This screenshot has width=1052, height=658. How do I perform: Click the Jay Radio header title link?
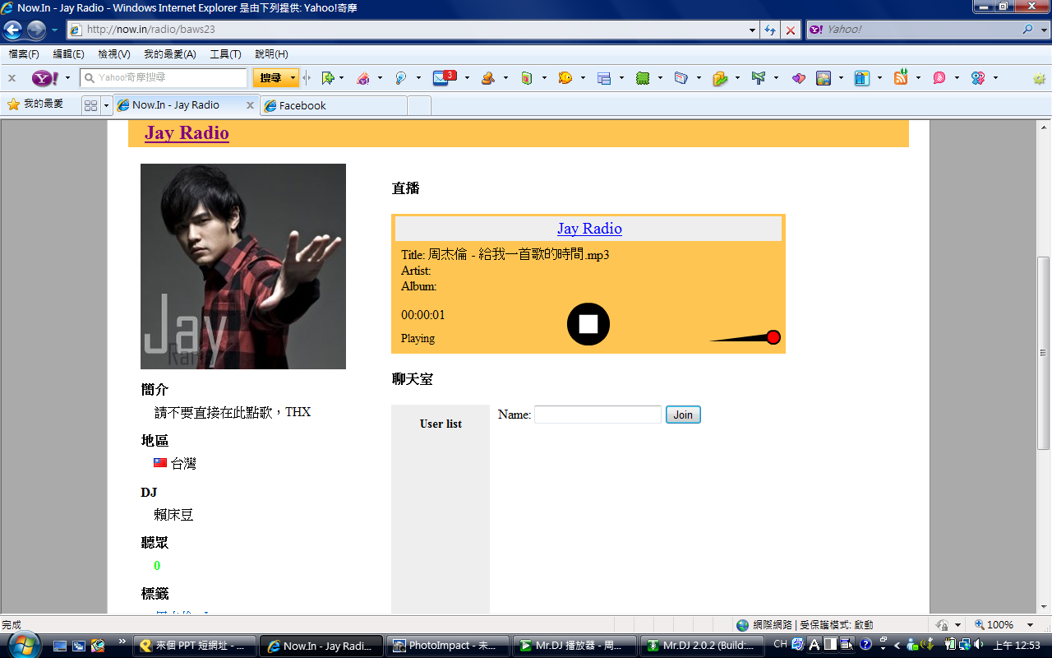[x=187, y=133]
